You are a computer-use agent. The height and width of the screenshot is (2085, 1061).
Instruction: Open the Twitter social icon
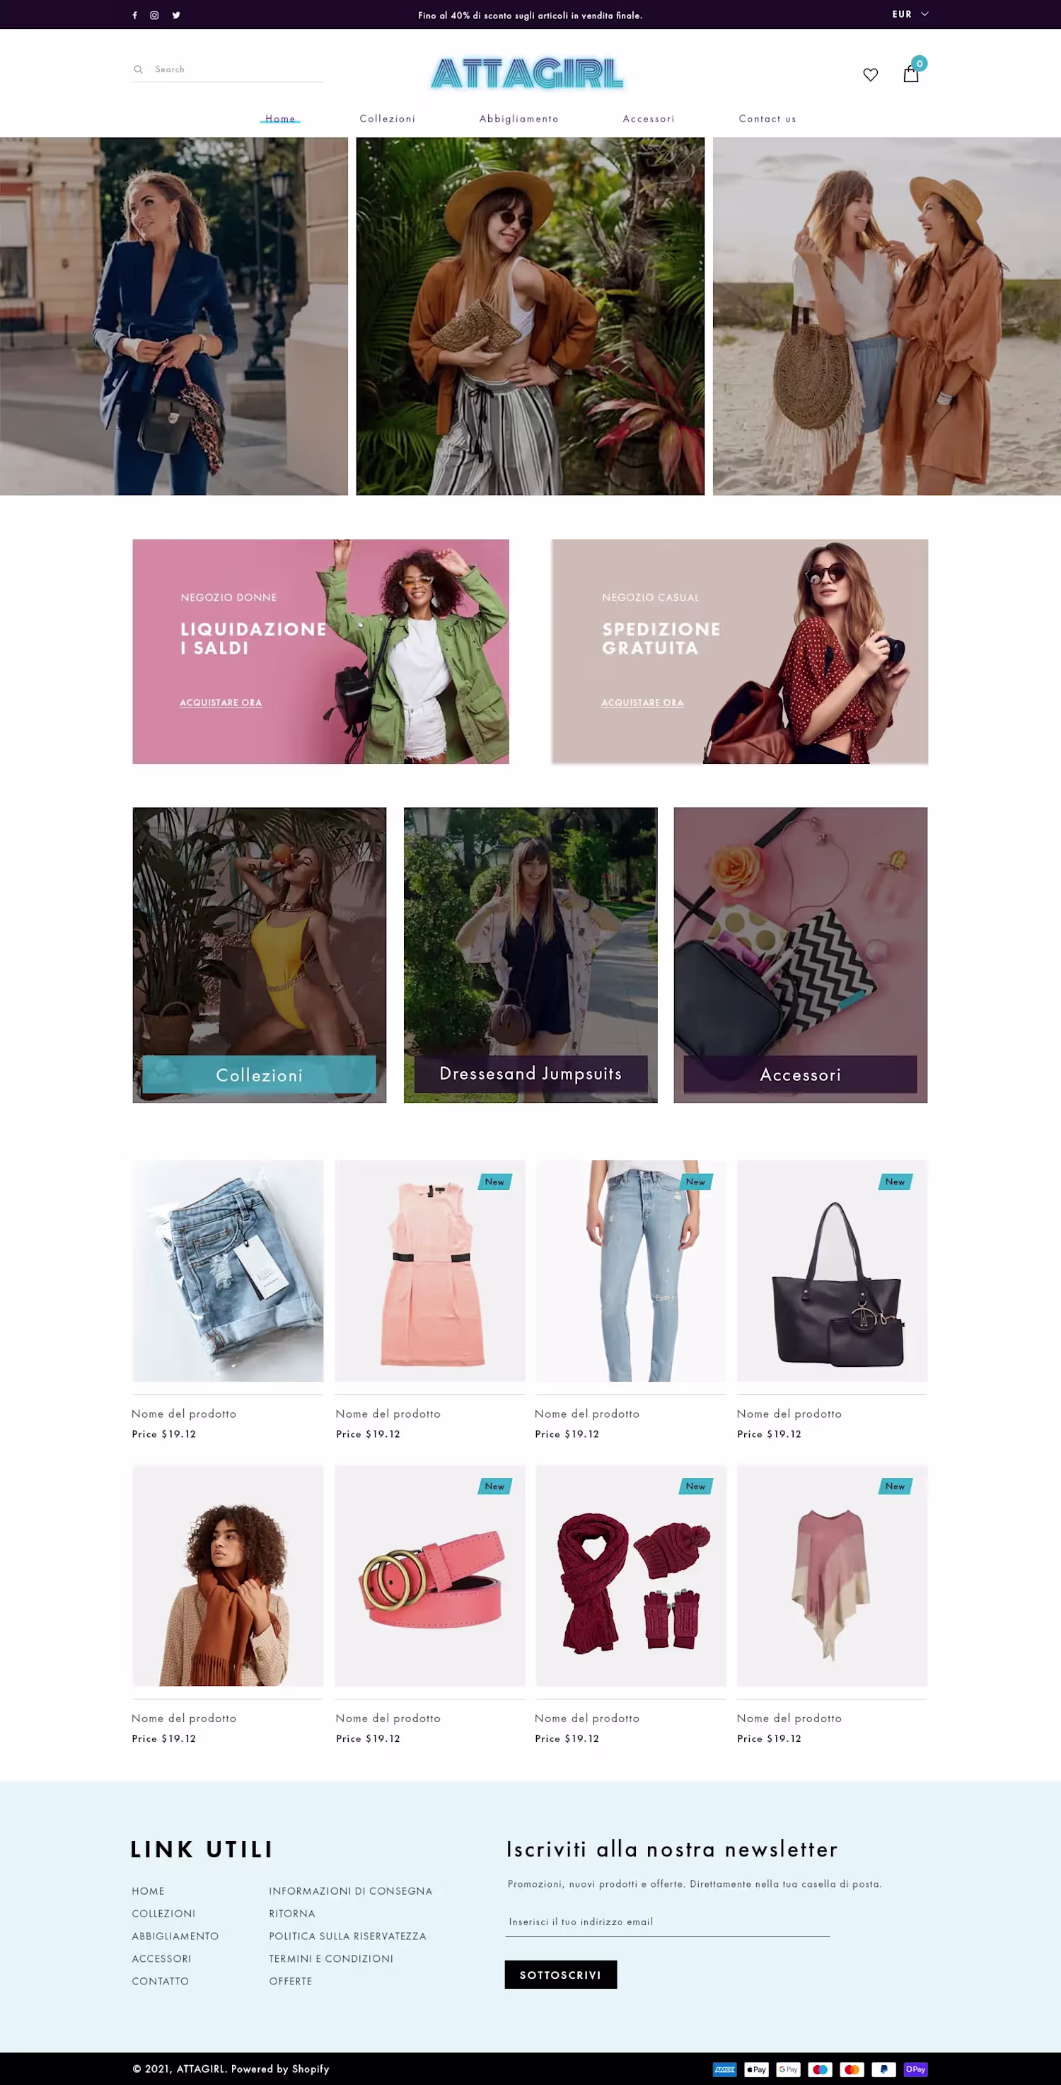coord(176,16)
